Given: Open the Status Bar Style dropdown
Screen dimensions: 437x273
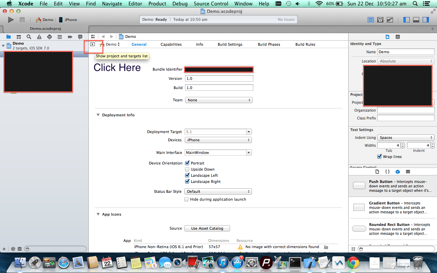Looking at the screenshot, I should [218, 191].
